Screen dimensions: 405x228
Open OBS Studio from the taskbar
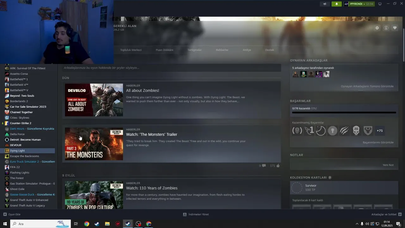[x=138, y=224]
